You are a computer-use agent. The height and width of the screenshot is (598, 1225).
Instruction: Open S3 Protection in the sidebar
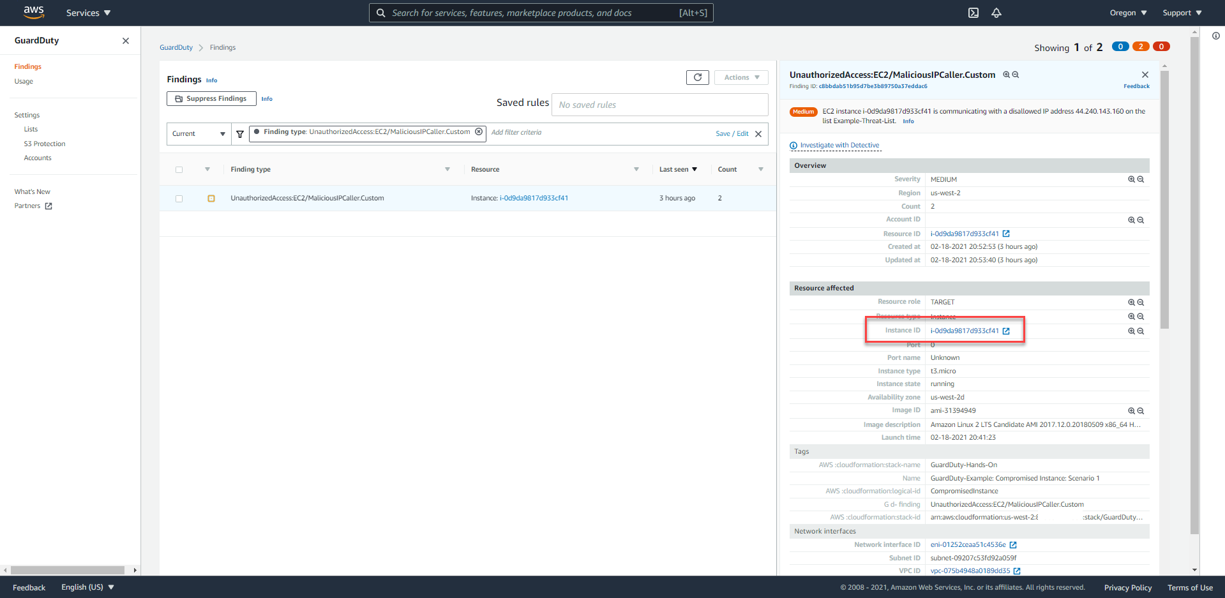click(45, 144)
